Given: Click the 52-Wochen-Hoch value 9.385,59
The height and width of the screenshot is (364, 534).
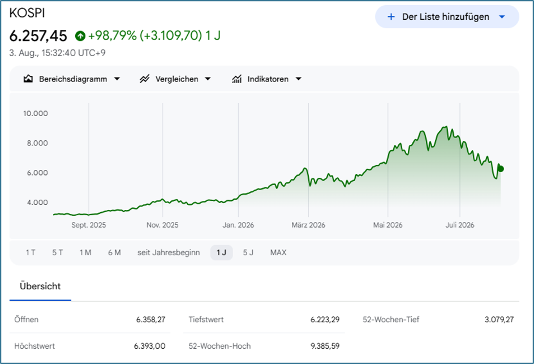Looking at the screenshot, I should click(x=325, y=346).
